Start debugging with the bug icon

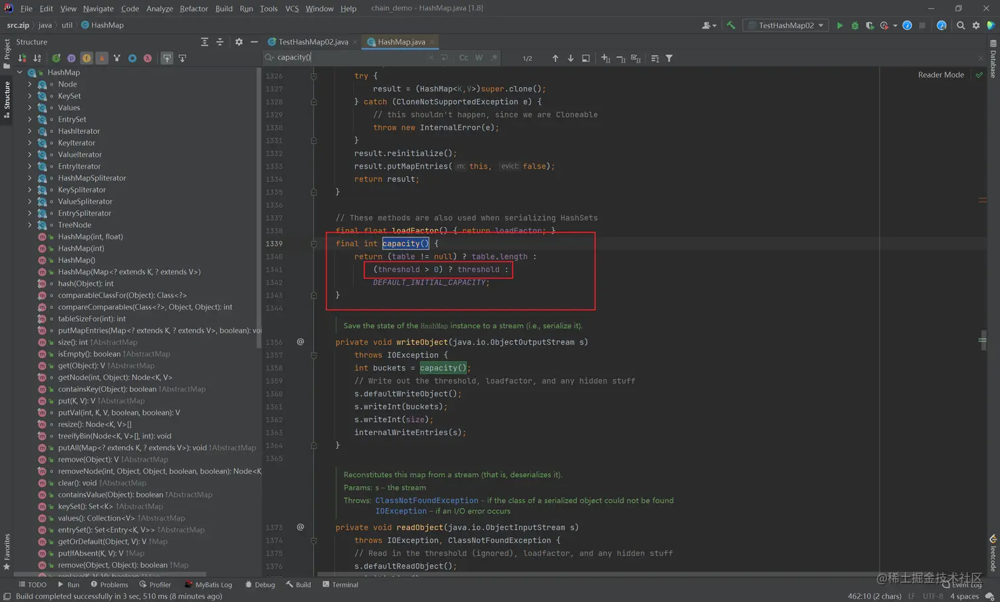854,25
